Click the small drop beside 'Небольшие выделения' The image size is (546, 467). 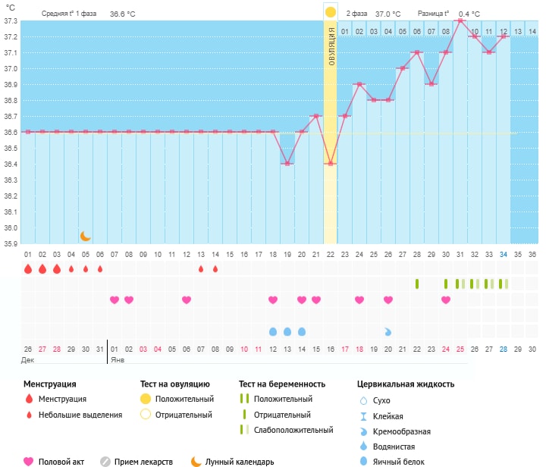(30, 415)
